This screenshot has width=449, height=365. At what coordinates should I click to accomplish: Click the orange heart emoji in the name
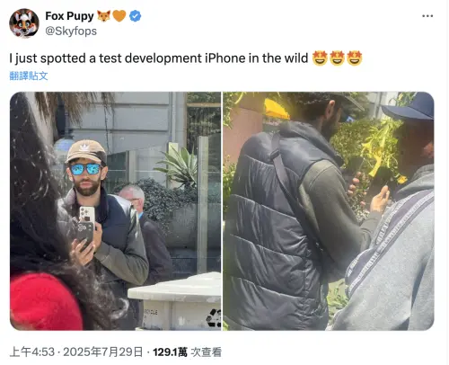tap(119, 16)
